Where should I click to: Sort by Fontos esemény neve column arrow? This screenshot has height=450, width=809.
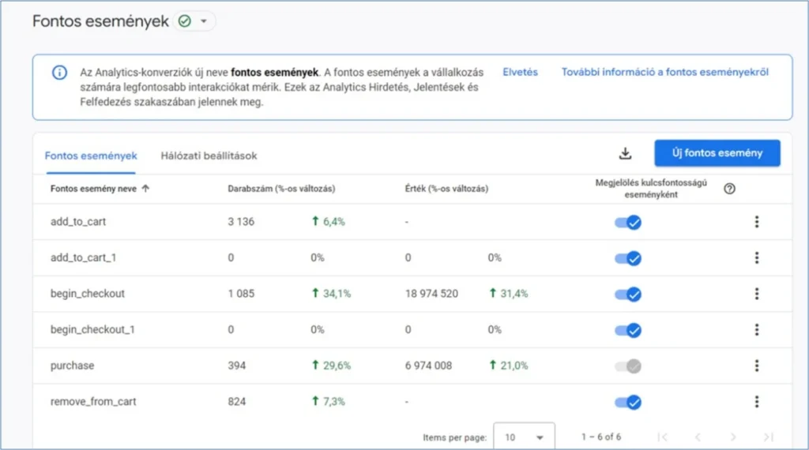(145, 189)
